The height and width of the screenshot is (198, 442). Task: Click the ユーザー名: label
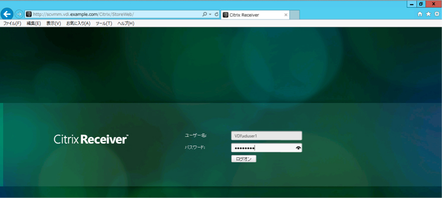pyautogui.click(x=195, y=135)
